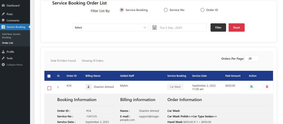Click the Comments bubble icon in the sidebar
Image resolution: width=283 pixels, height=124 pixels.
point(3,20)
